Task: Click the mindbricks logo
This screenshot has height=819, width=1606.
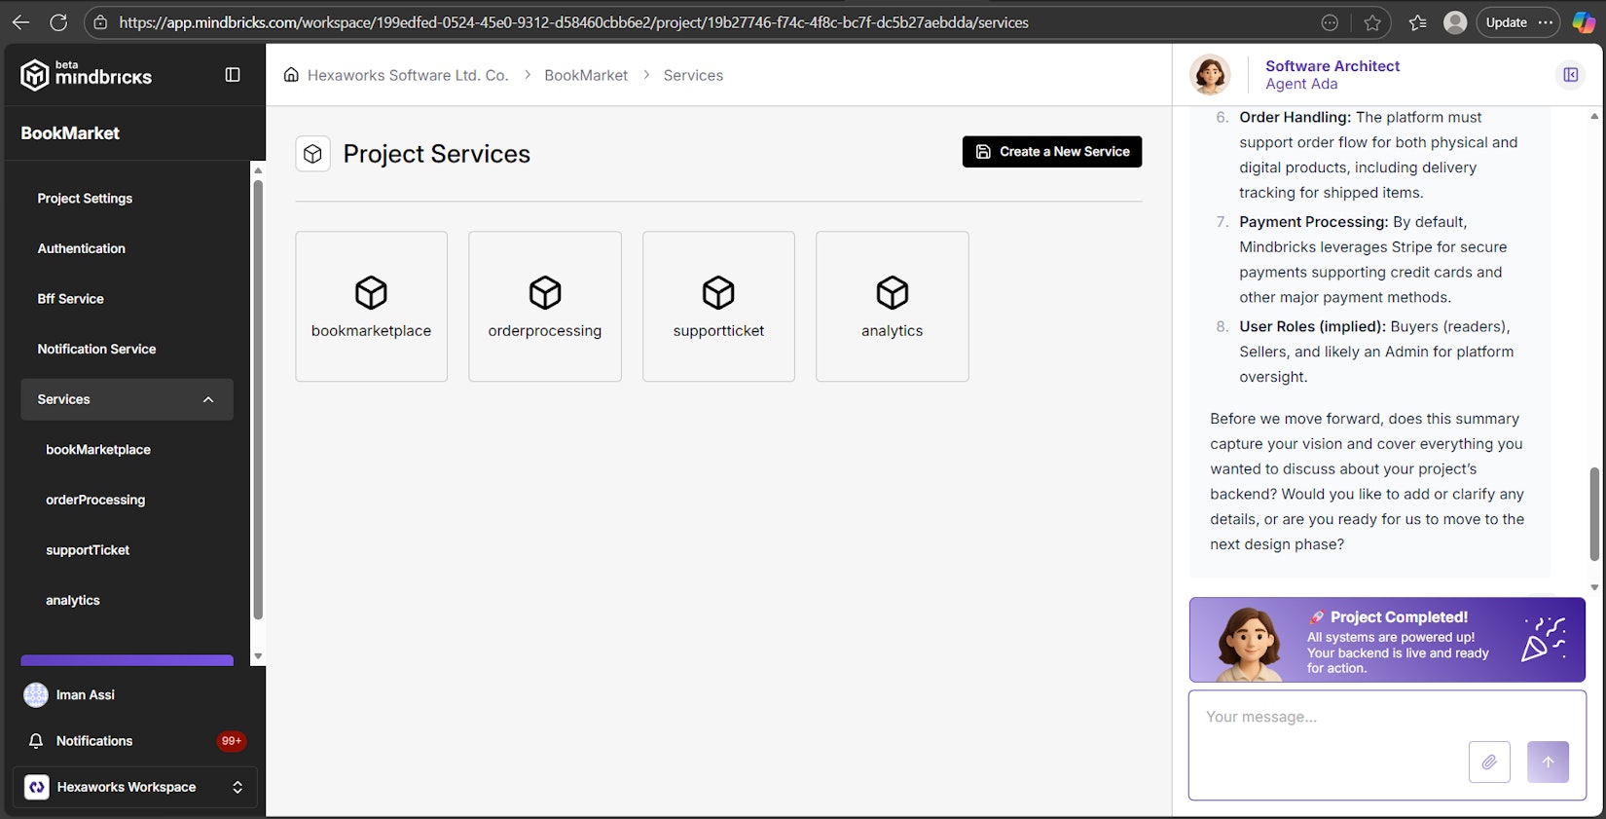Action: click(87, 75)
